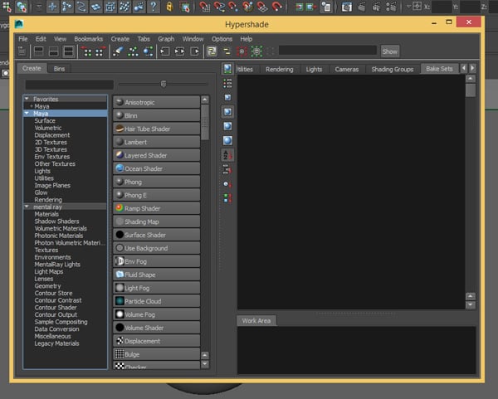
Task: Create a Phong E material
Action: click(156, 195)
